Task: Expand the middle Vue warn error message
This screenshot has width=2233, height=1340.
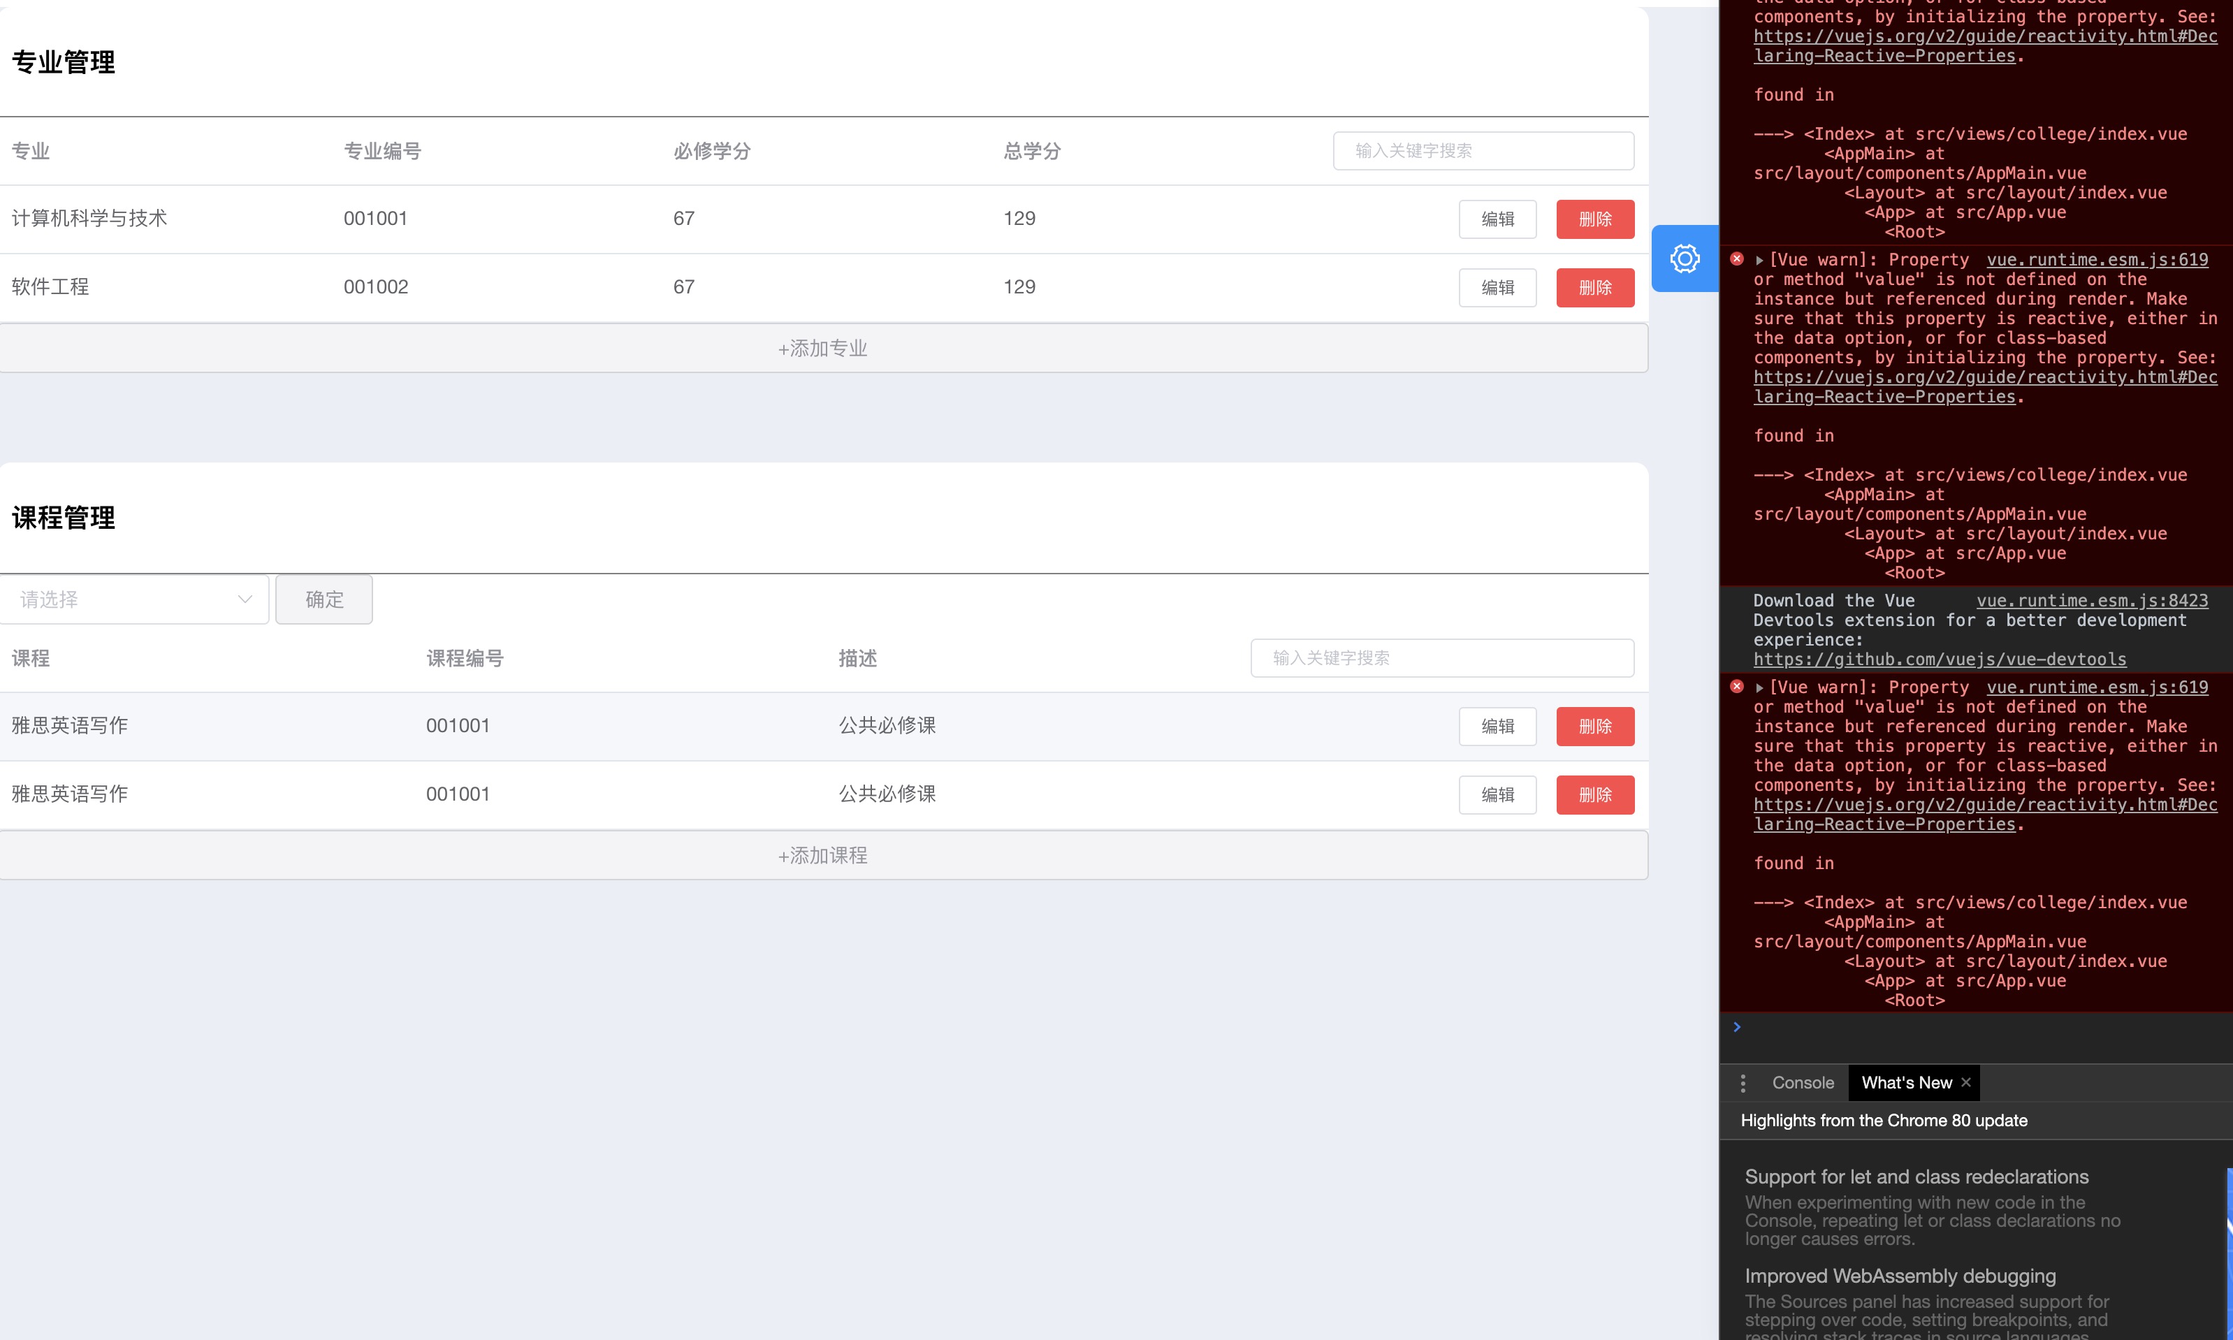Action: [x=1759, y=260]
